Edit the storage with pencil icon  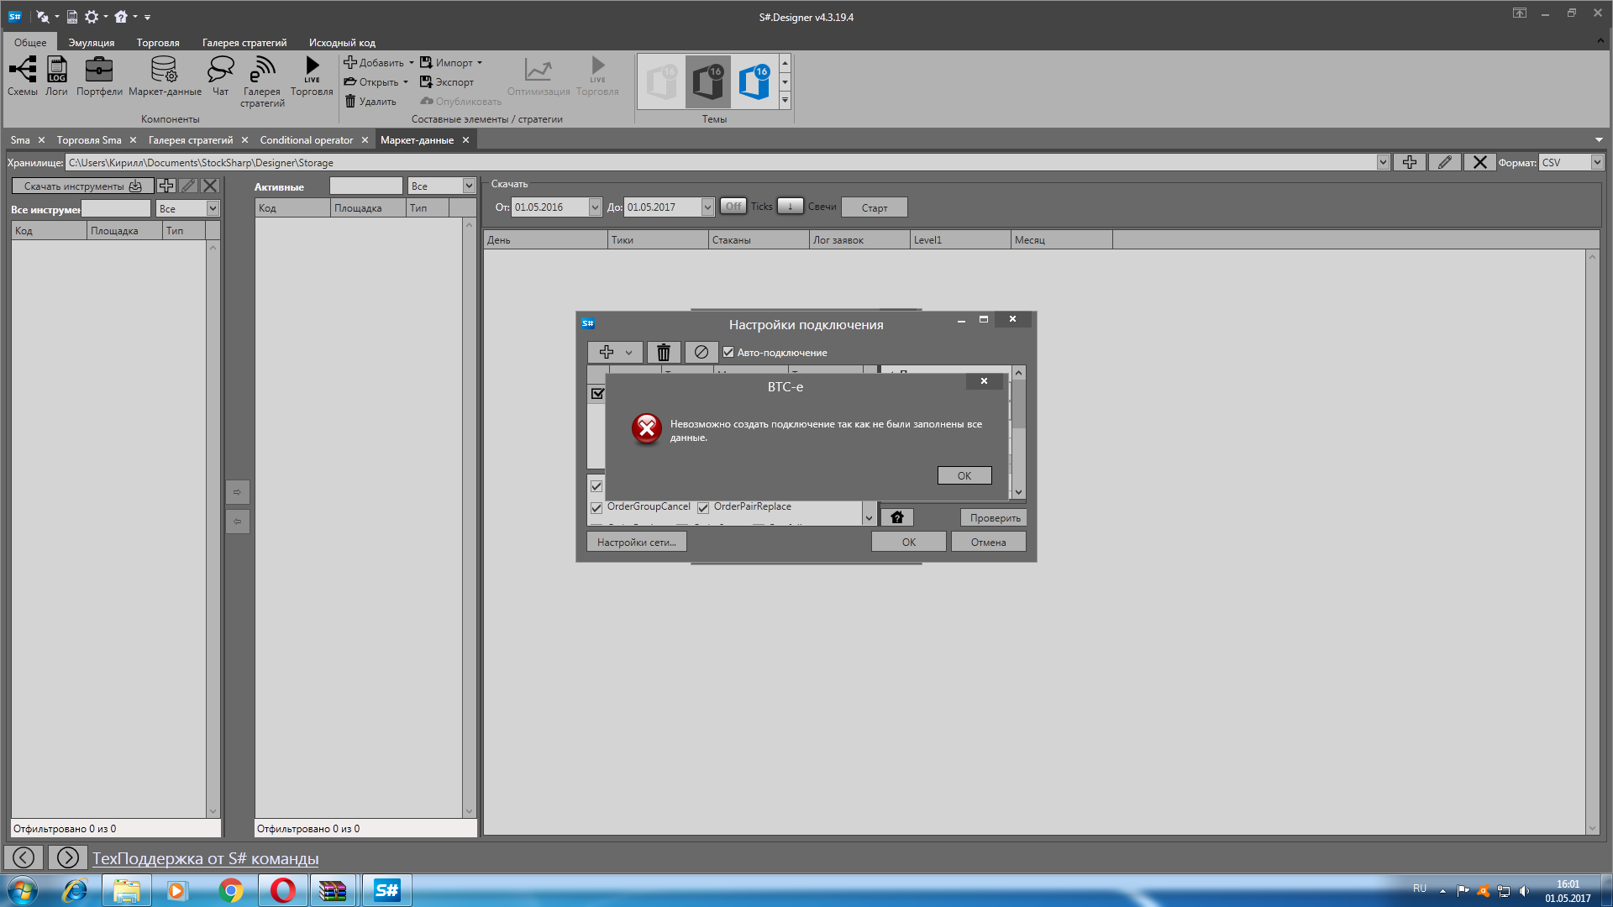point(1445,163)
